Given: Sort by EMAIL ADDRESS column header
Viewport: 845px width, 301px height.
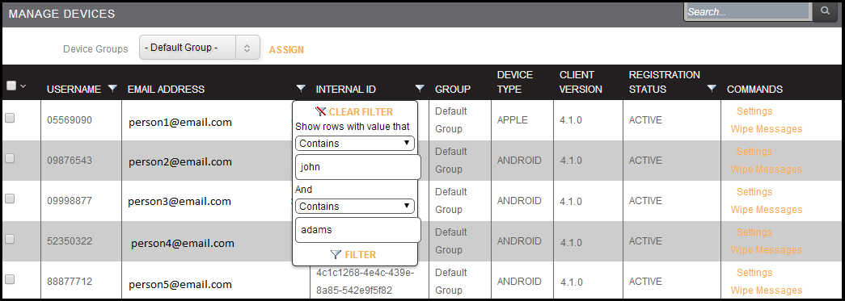Looking at the screenshot, I should (166, 90).
